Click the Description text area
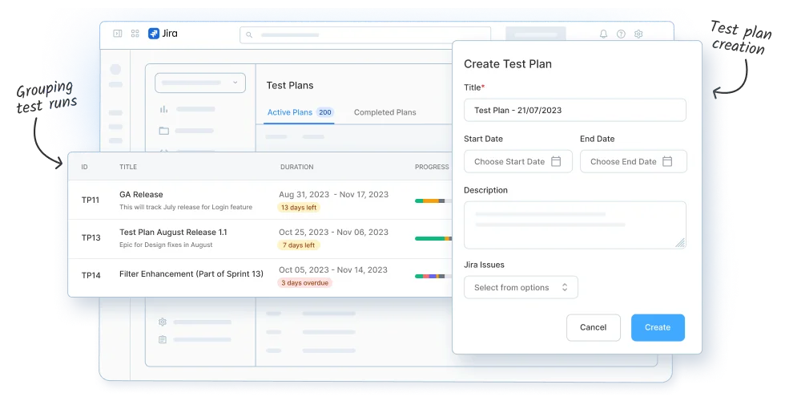 click(575, 225)
